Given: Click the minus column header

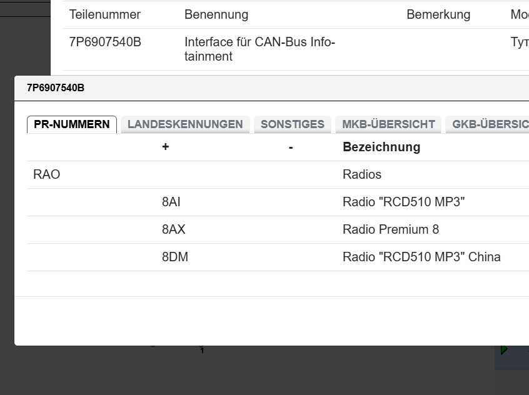Looking at the screenshot, I should (x=291, y=147).
